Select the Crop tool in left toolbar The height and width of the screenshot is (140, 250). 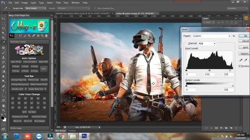4,38
